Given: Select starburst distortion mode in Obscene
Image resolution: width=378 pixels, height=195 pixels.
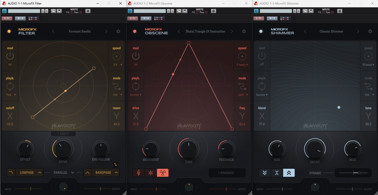Looking at the screenshot, I should point(151,173).
